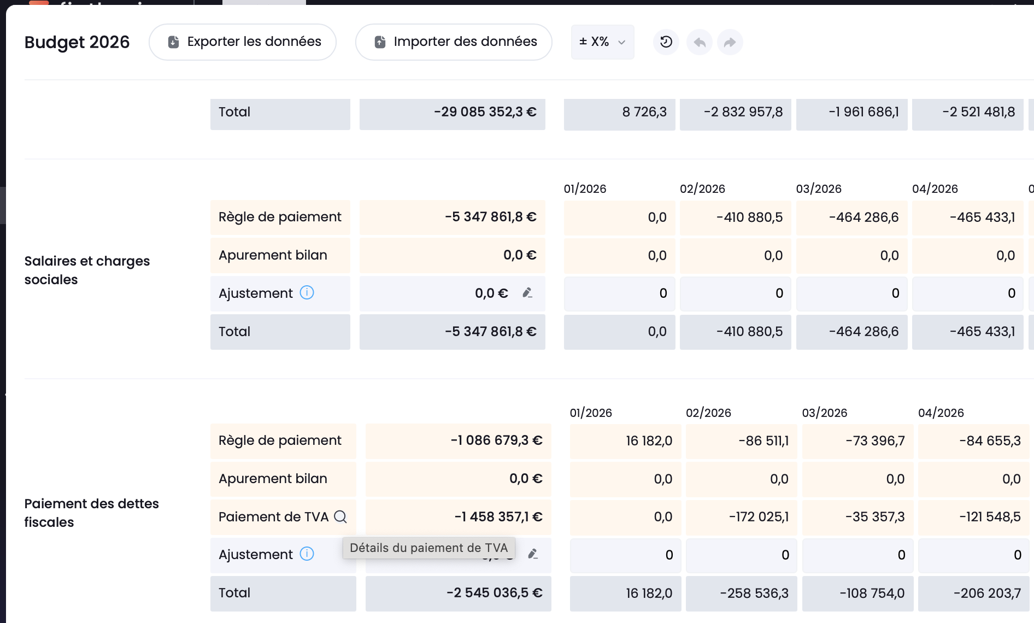Click dettes fiscales Total value -108 754,0
The image size is (1034, 623).
(x=858, y=593)
